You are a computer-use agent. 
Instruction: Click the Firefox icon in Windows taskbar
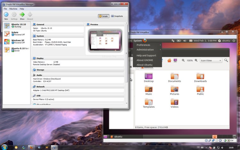tap(32, 147)
